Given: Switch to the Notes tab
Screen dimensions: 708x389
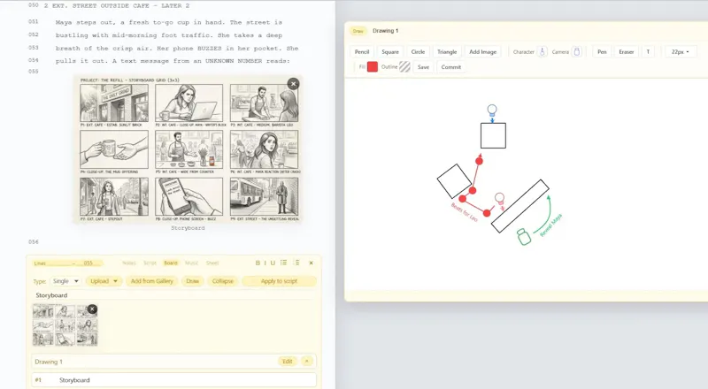Looking at the screenshot, I should click(x=129, y=263).
